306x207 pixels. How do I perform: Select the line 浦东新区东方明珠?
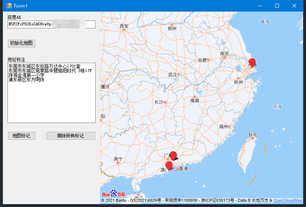26,80
